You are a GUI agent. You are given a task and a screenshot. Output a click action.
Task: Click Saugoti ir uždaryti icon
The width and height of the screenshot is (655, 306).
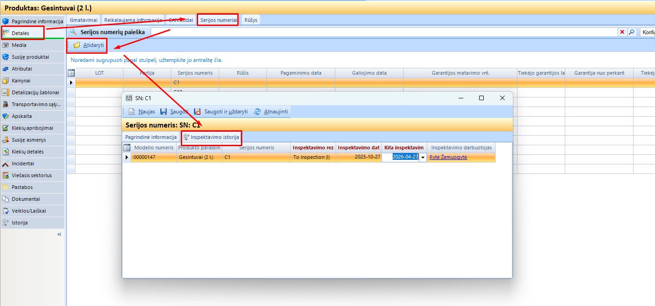click(x=198, y=112)
